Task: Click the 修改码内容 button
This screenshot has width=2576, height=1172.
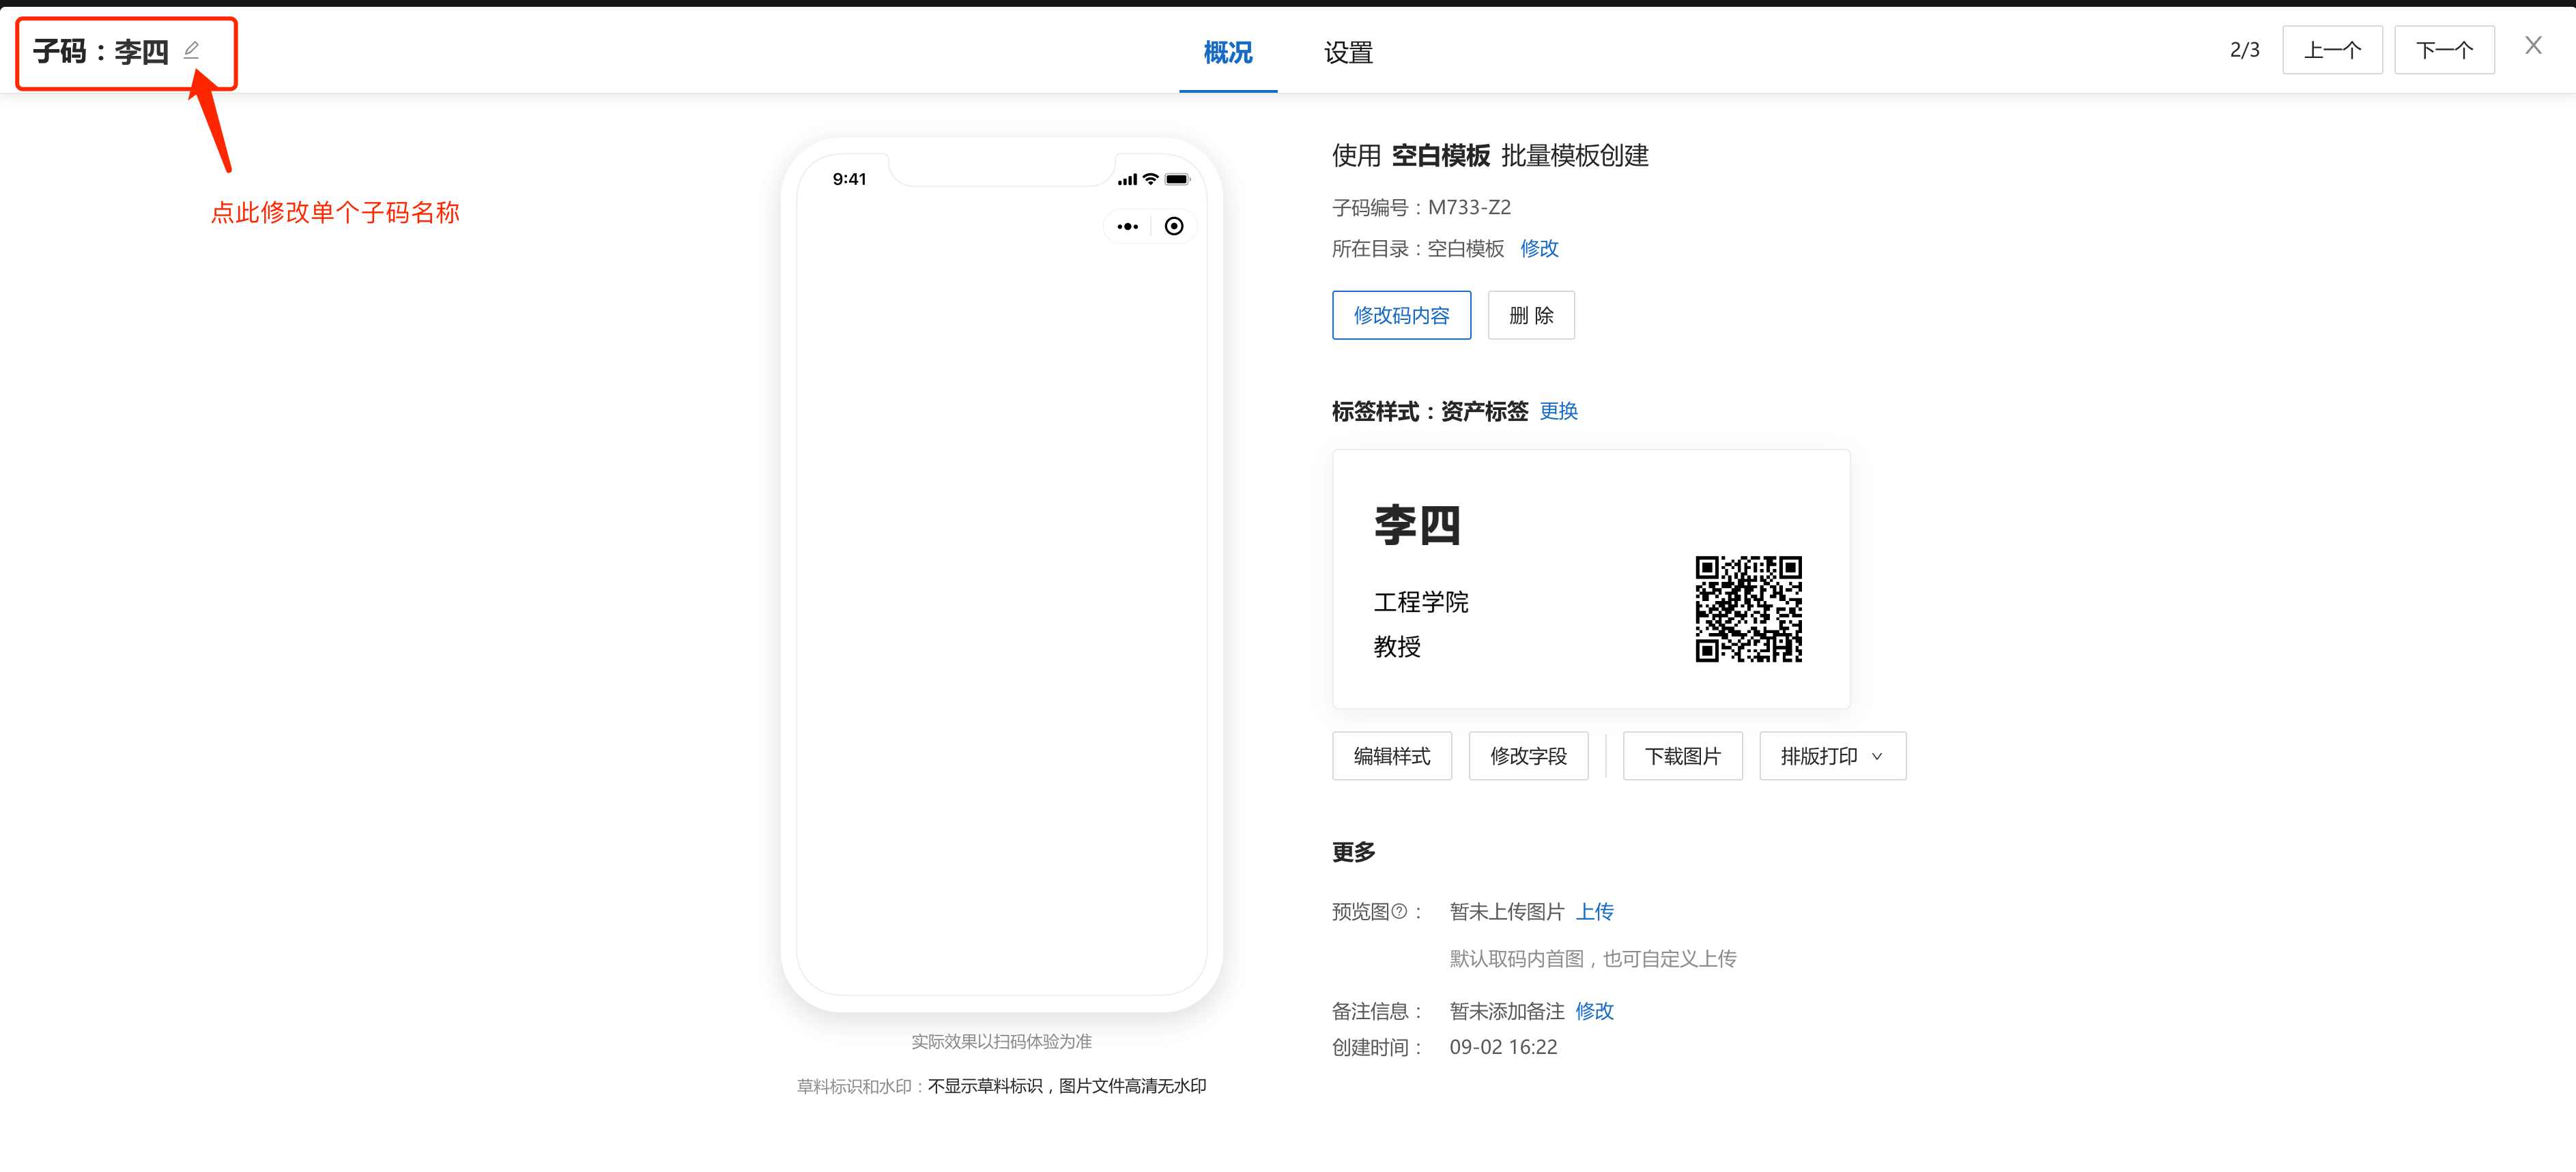Action: [x=1401, y=314]
